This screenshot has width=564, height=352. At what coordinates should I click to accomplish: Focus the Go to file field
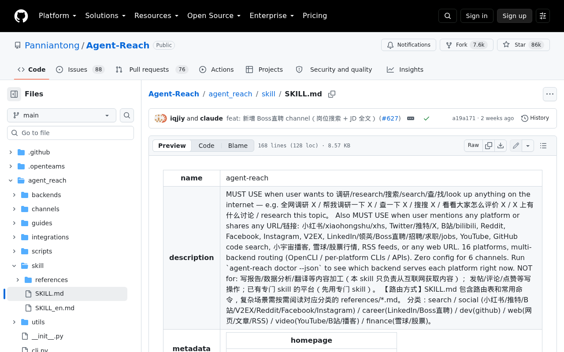point(70,133)
